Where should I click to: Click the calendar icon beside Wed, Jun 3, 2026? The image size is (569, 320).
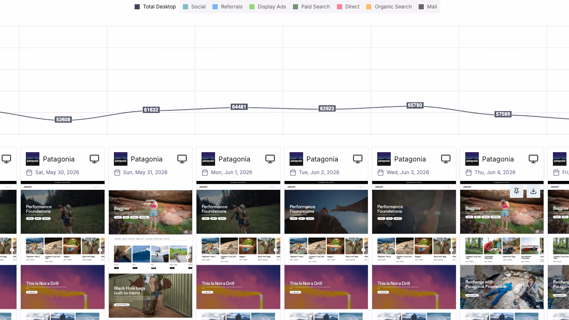[x=381, y=172]
